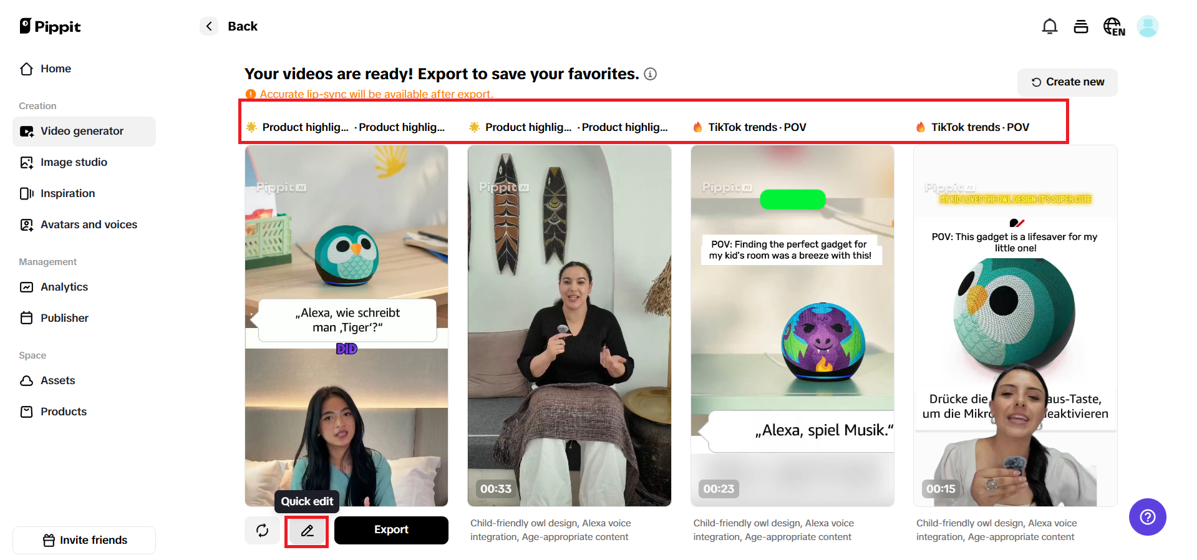
Task: Open Avatars and voices section
Action: click(x=84, y=224)
